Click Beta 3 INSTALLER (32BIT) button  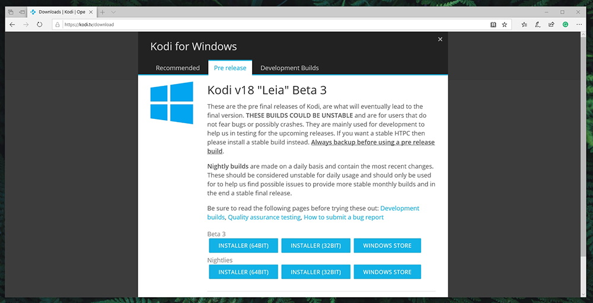pyautogui.click(x=316, y=246)
